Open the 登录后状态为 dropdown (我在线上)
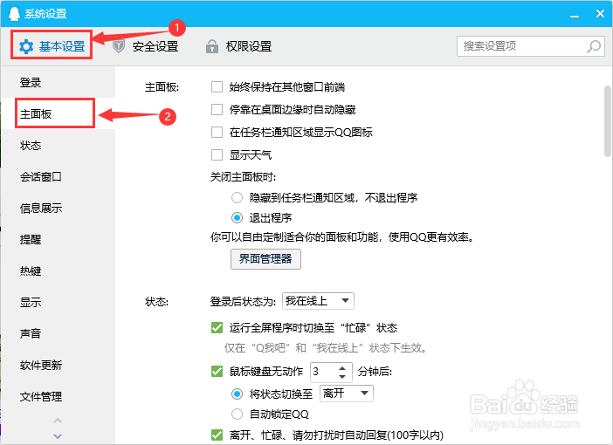This screenshot has height=445, width=613. pos(318,301)
